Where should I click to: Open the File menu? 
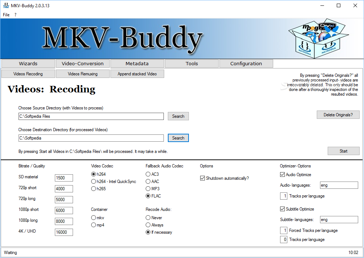6,14
